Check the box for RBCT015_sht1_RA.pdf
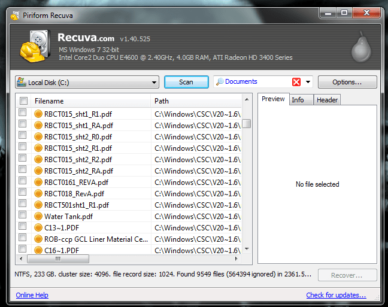This screenshot has width=388, height=307. (23, 124)
